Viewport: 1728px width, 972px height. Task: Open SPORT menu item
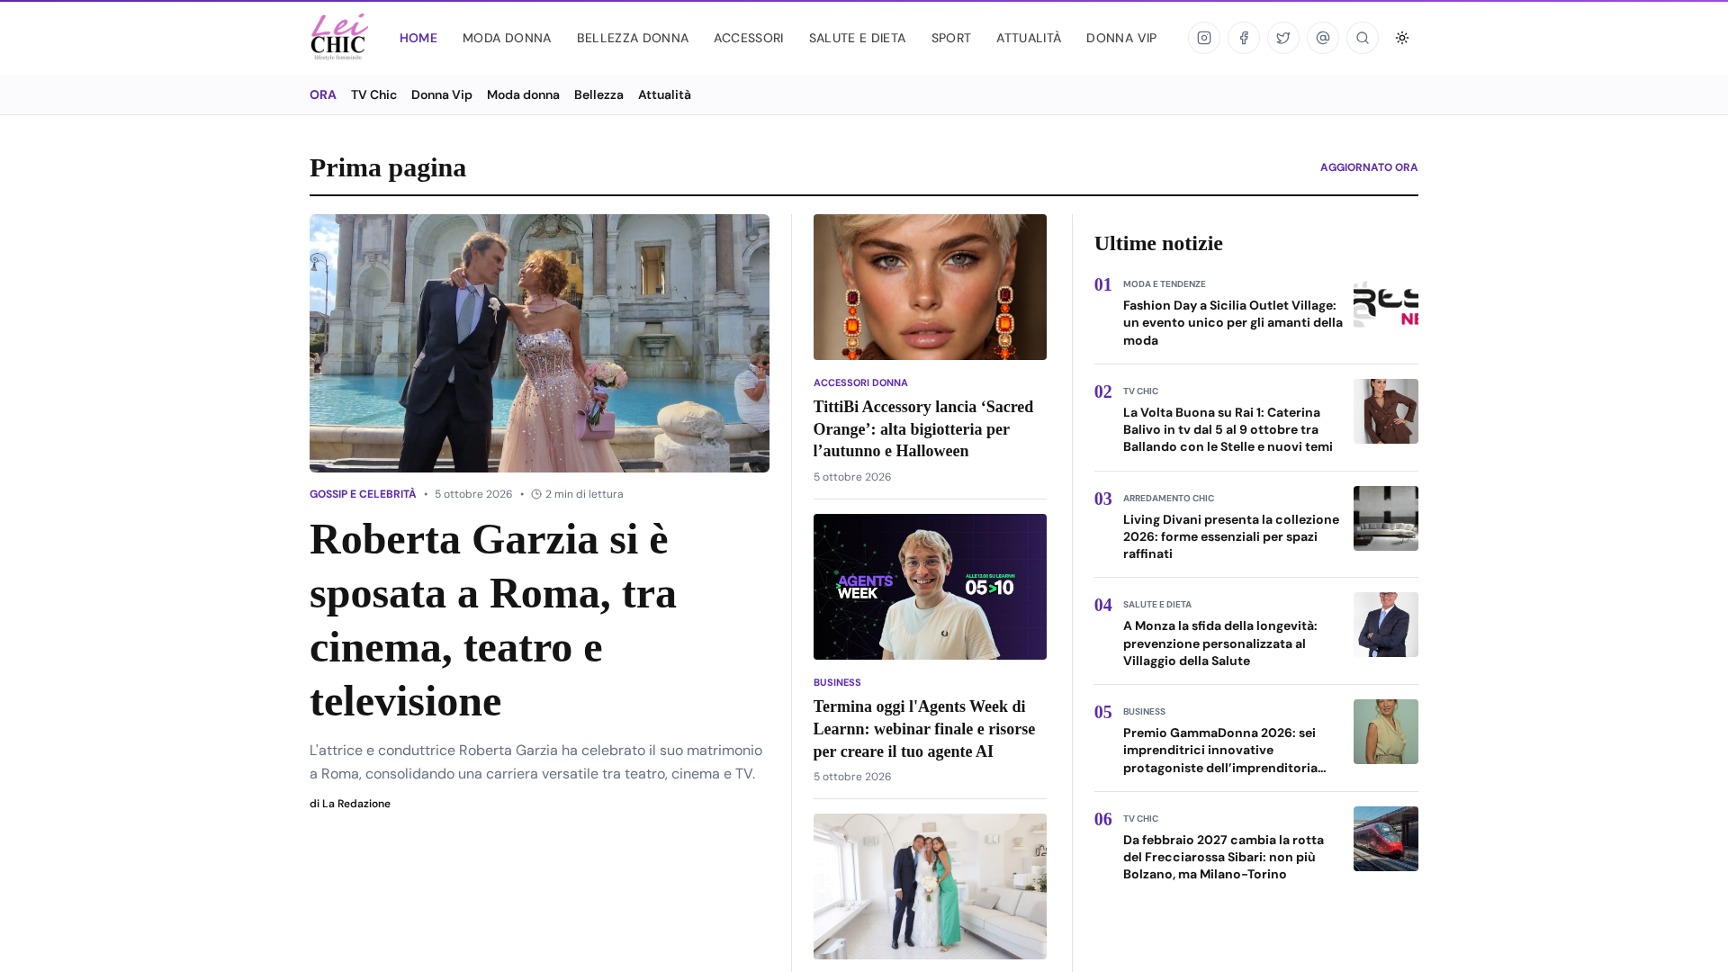coord(951,38)
